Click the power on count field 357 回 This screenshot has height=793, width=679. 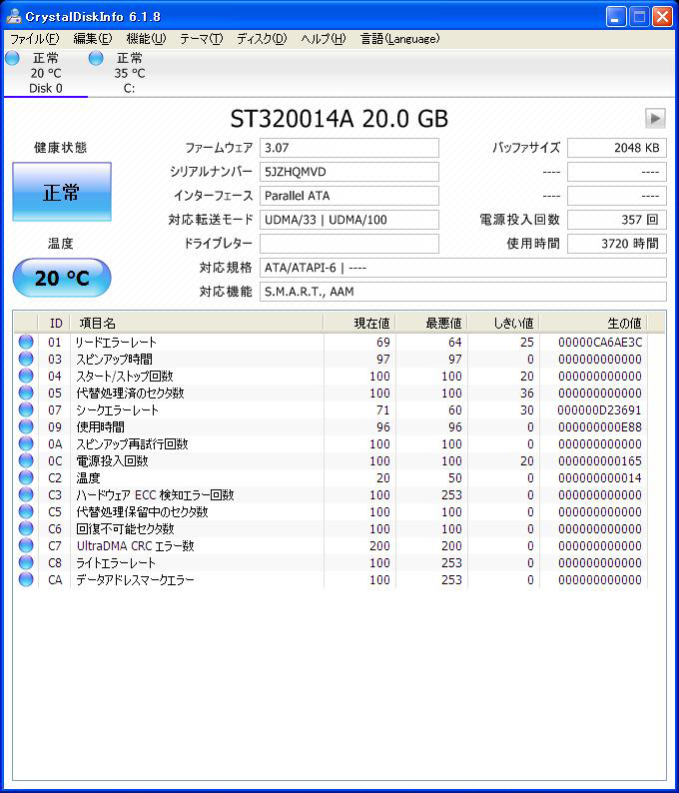[x=617, y=220]
